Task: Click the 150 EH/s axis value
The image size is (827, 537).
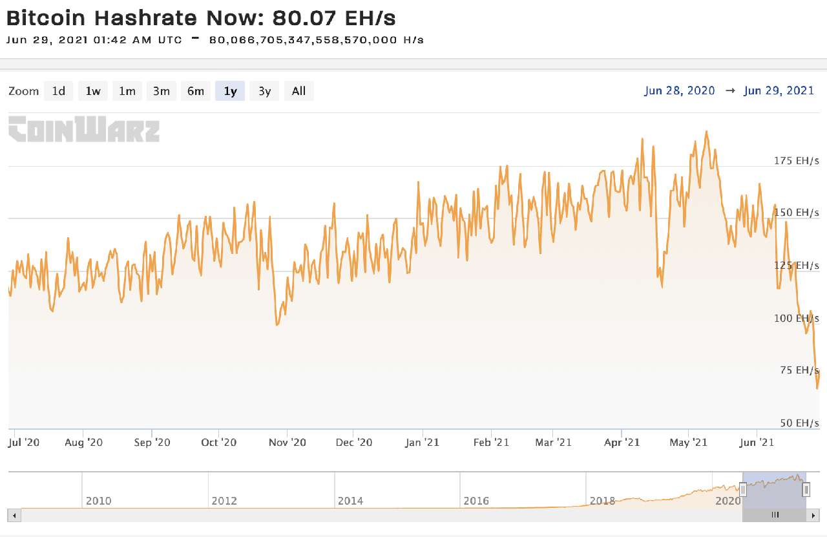Action: [796, 213]
